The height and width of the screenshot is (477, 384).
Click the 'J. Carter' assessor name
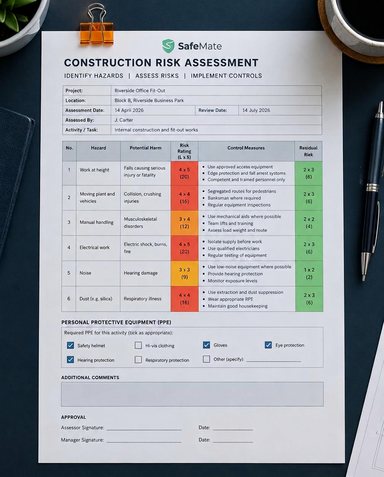click(124, 120)
